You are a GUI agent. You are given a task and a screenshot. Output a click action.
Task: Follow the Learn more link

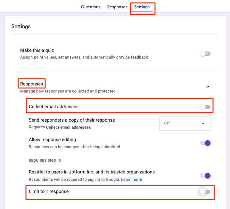tap(132, 179)
